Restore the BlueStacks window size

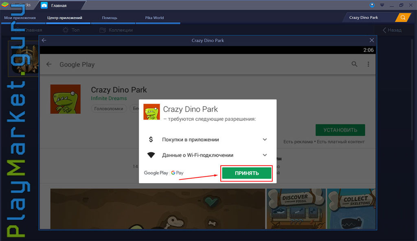click(x=401, y=5)
